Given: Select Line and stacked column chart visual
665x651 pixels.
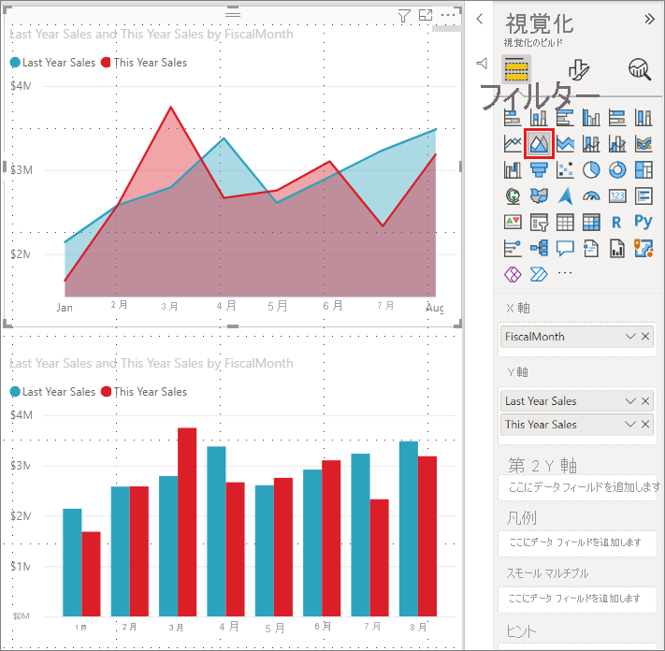Looking at the screenshot, I should (x=591, y=144).
